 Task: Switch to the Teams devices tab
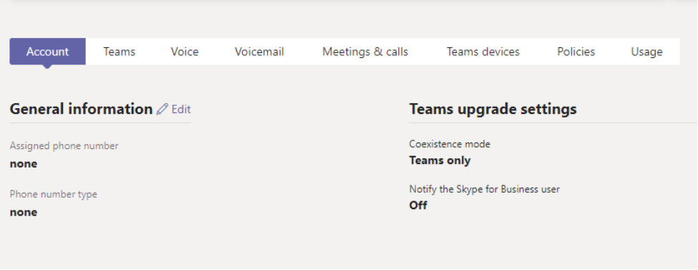[x=483, y=52]
